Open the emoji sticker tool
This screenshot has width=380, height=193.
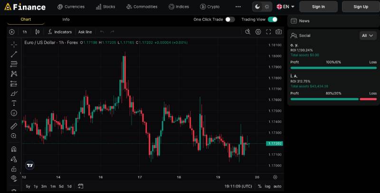click(x=14, y=113)
